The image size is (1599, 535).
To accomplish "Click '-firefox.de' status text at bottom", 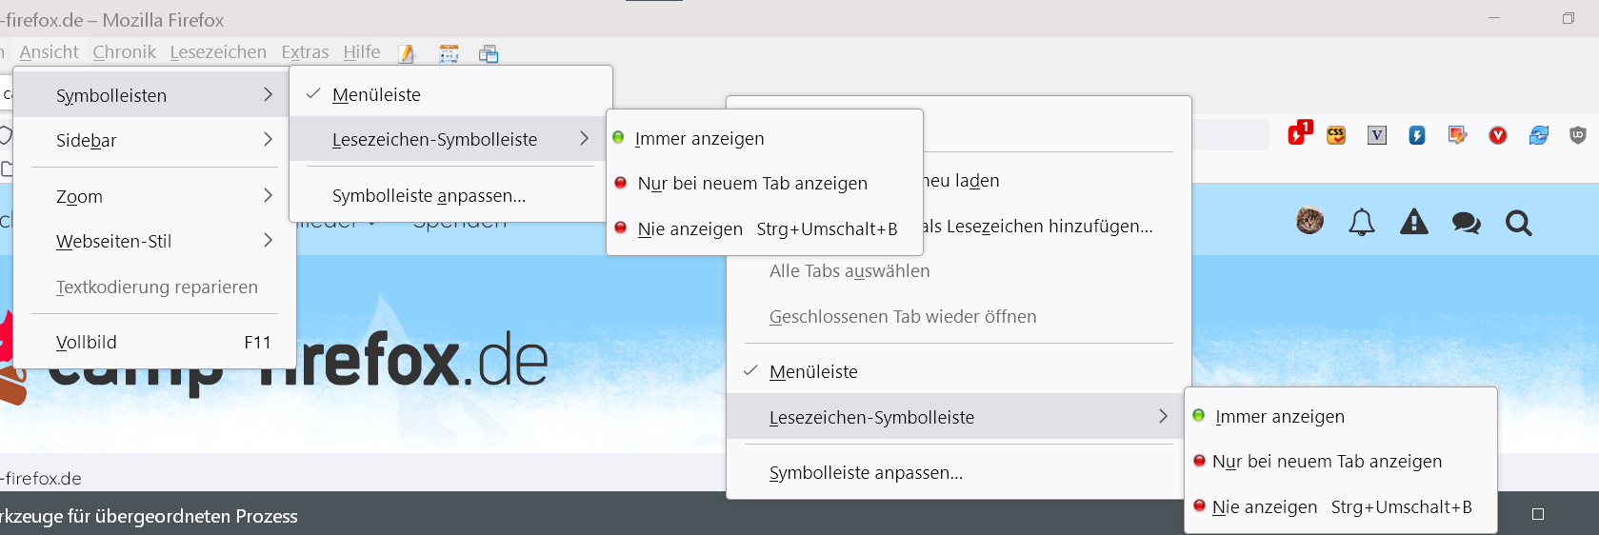I will coord(41,478).
